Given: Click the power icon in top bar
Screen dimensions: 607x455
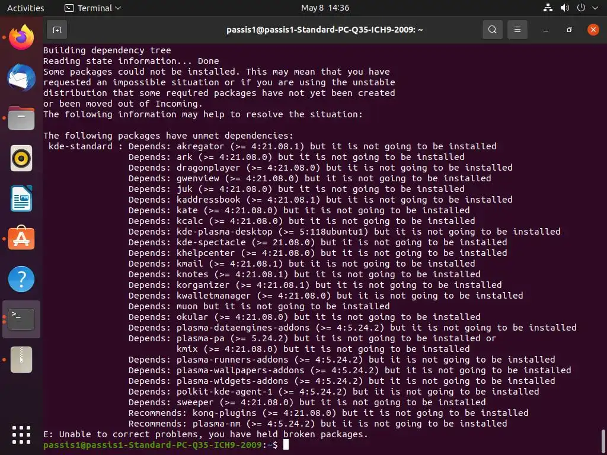Looking at the screenshot, I should (x=581, y=8).
